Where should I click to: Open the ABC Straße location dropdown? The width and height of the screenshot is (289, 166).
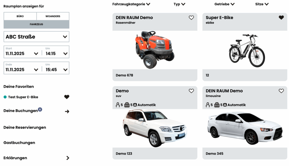click(36, 37)
